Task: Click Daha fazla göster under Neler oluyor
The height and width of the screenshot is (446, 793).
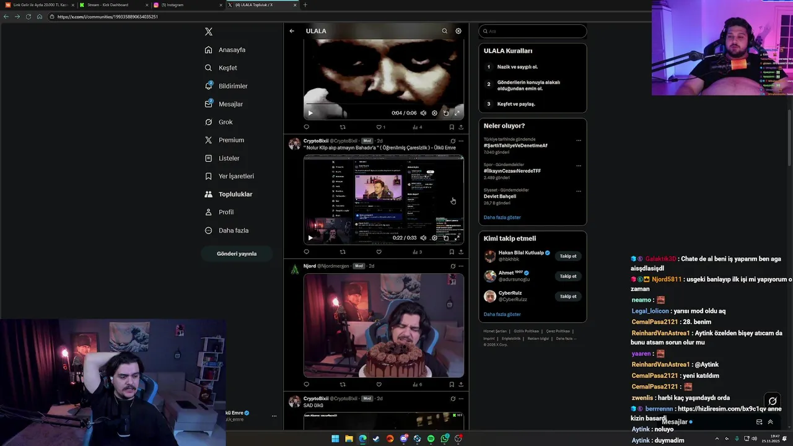Action: [x=502, y=217]
